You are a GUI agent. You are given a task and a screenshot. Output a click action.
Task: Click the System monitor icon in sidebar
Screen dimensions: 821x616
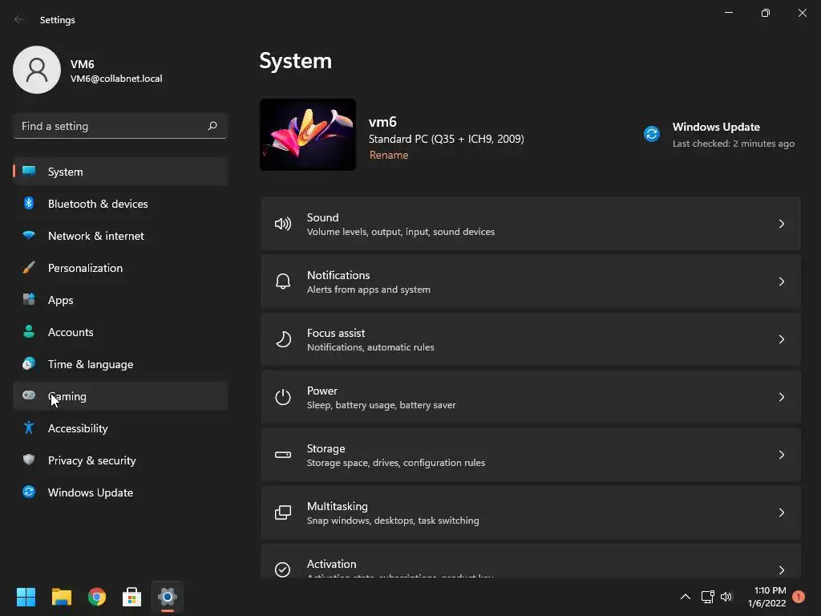tap(29, 172)
